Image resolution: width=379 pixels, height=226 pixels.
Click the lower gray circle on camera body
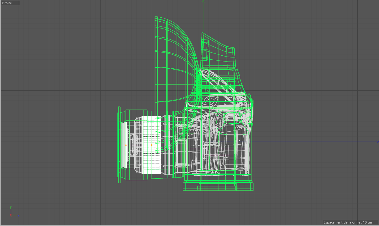[x=210, y=135]
